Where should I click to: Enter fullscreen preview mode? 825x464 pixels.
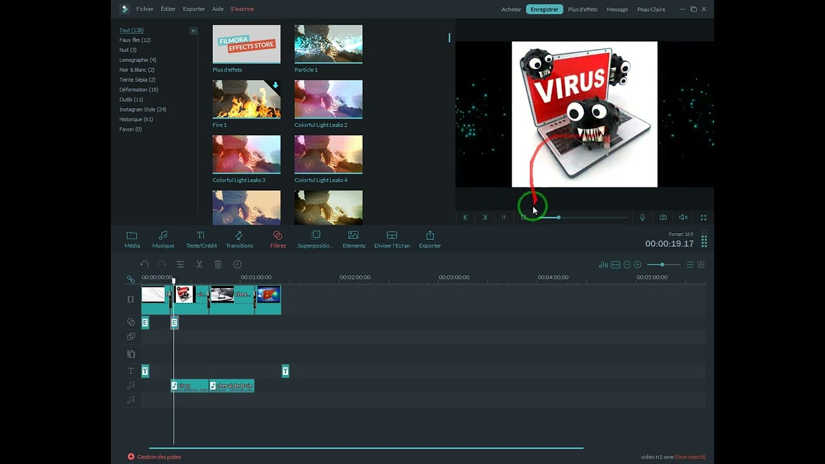(x=703, y=218)
